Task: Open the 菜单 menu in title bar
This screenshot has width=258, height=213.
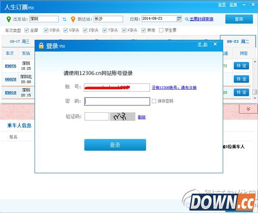Action: click(x=233, y=5)
